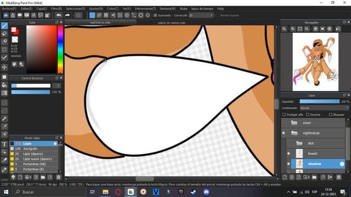Image resolution: width=351 pixels, height=197 pixels.
Task: Delete the selected layer with trash icon
Action: tap(339, 177)
